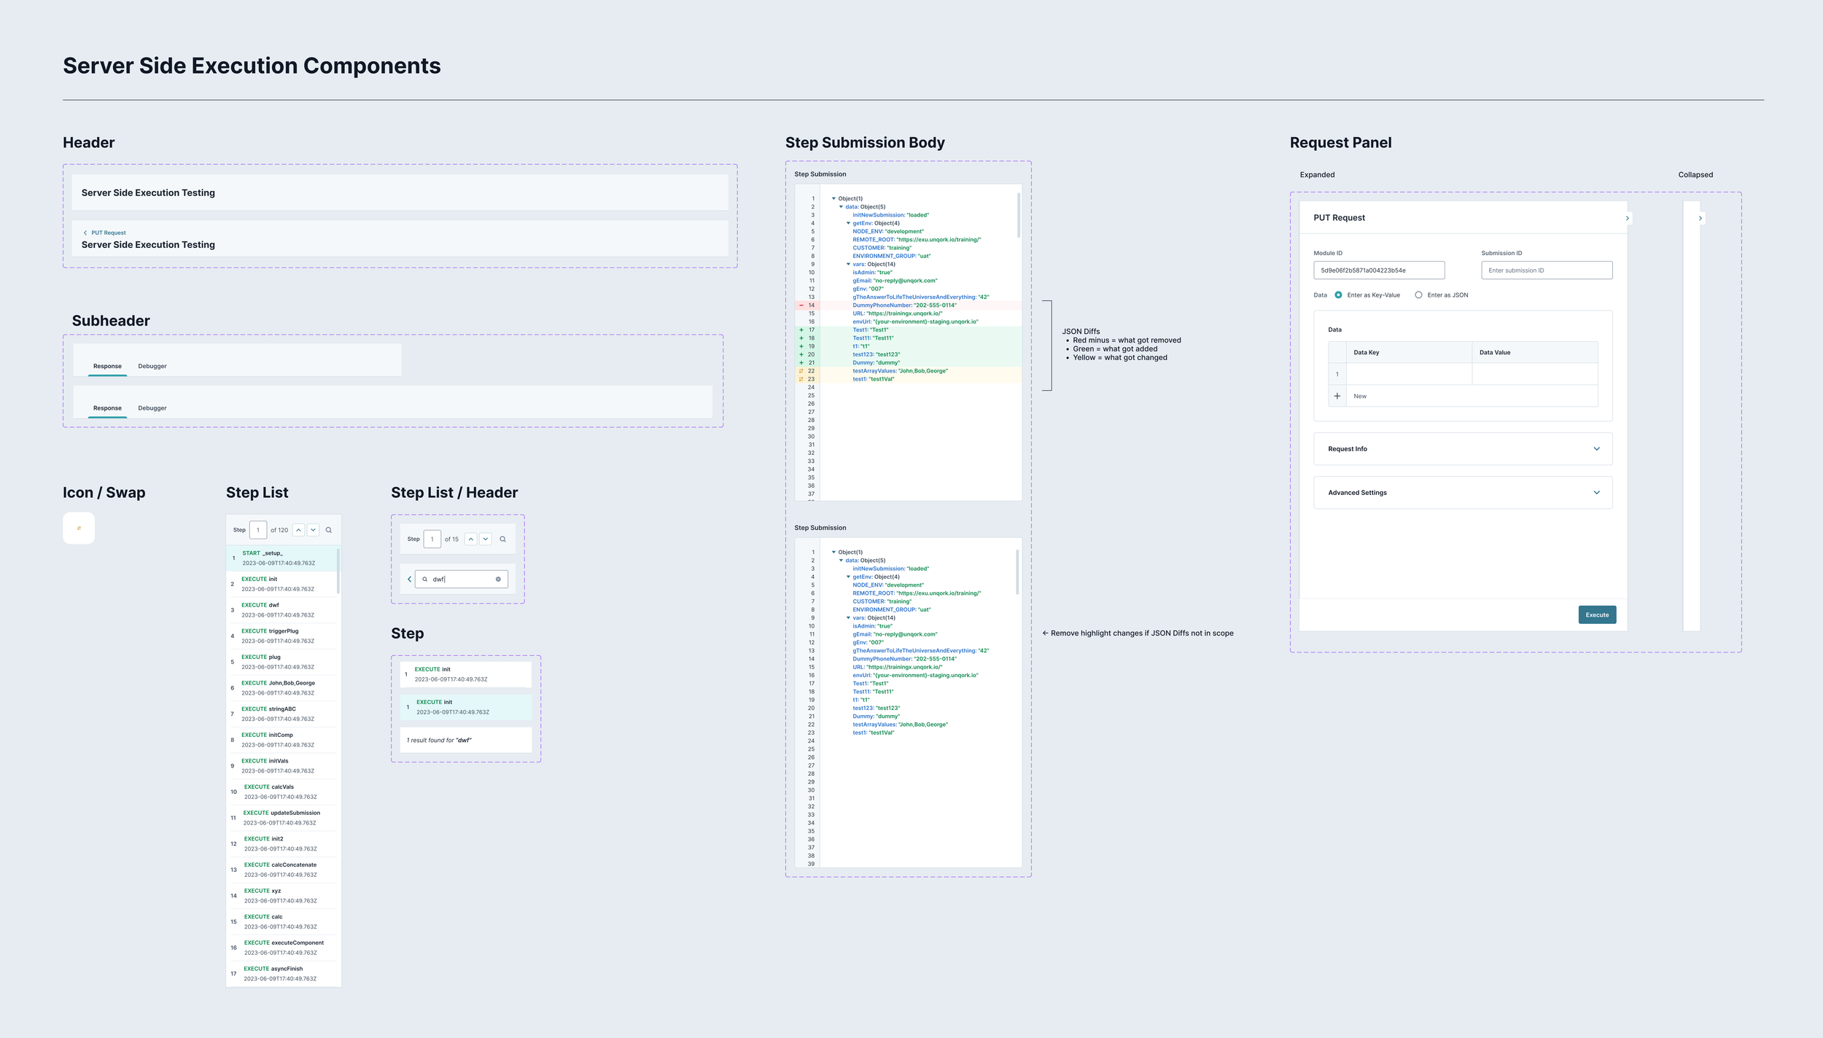Expand the Advanced Settings section

[1596, 493]
